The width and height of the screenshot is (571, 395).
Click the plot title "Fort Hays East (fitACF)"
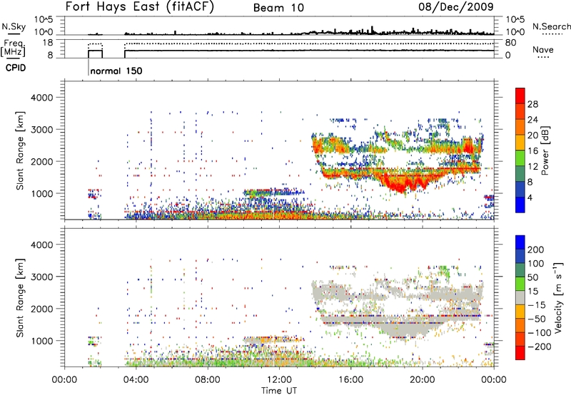click(x=139, y=7)
